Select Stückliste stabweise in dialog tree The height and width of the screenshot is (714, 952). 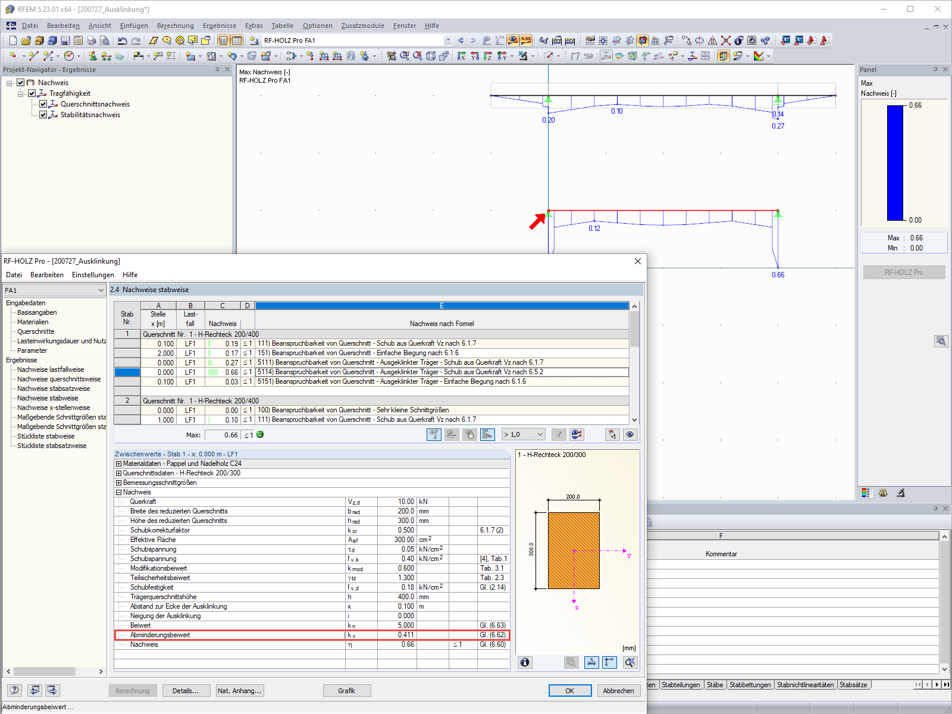46,436
